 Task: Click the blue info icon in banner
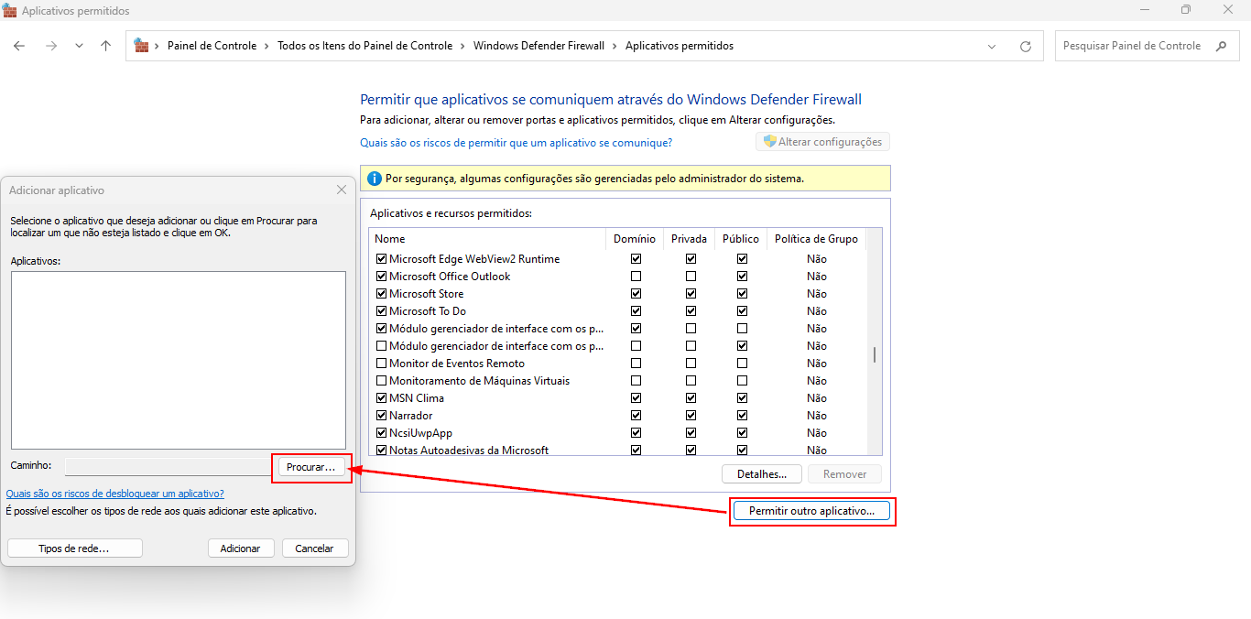tap(375, 178)
